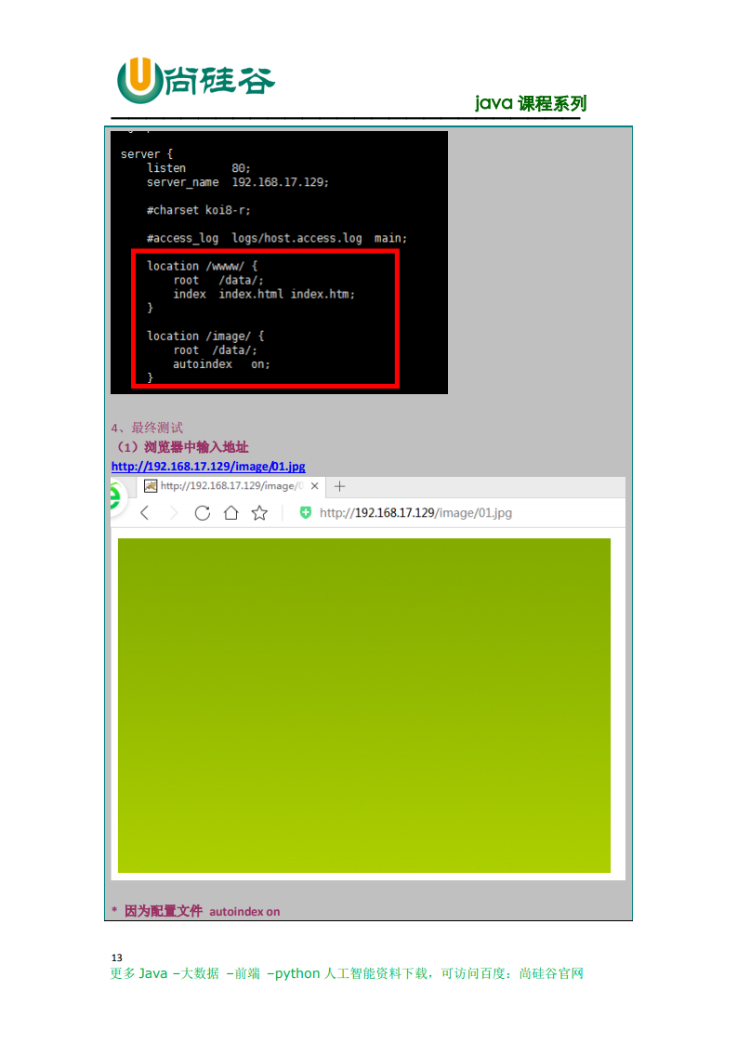Click the '#access_log logs/host.access.log main;' line

[x=277, y=238]
